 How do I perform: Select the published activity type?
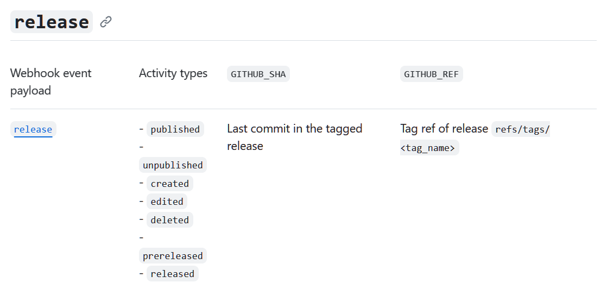pyautogui.click(x=175, y=129)
